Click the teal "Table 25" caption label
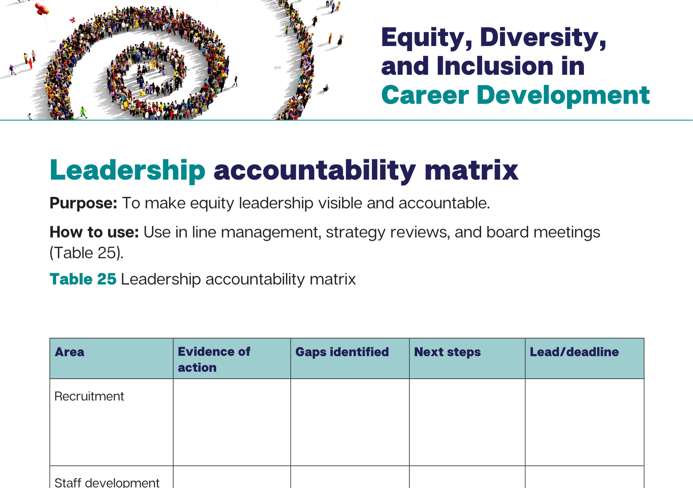 click(x=83, y=279)
